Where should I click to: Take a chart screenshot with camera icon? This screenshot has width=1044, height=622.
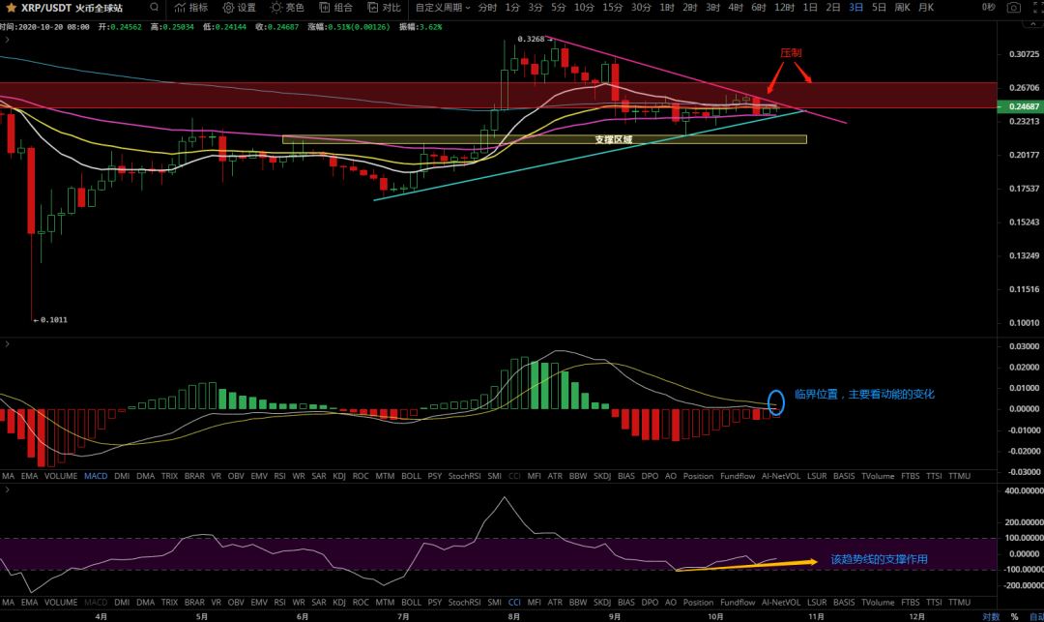click(1013, 8)
